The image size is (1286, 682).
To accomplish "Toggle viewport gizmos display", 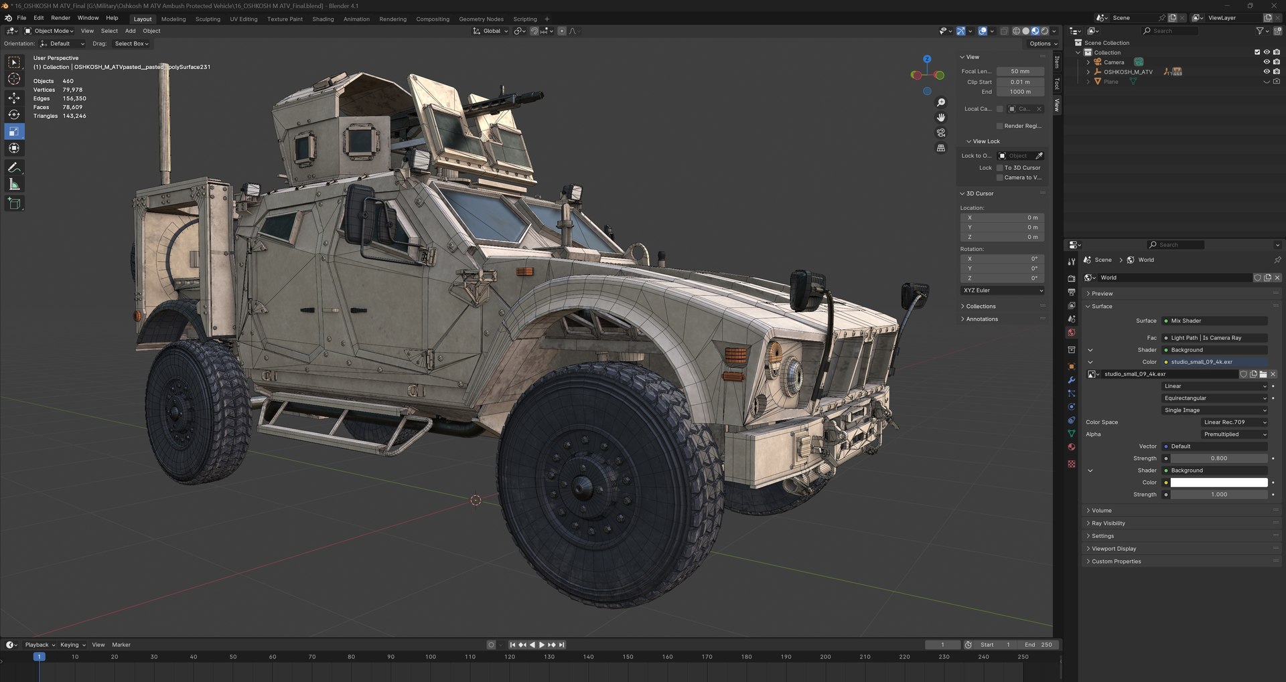I will click(960, 31).
